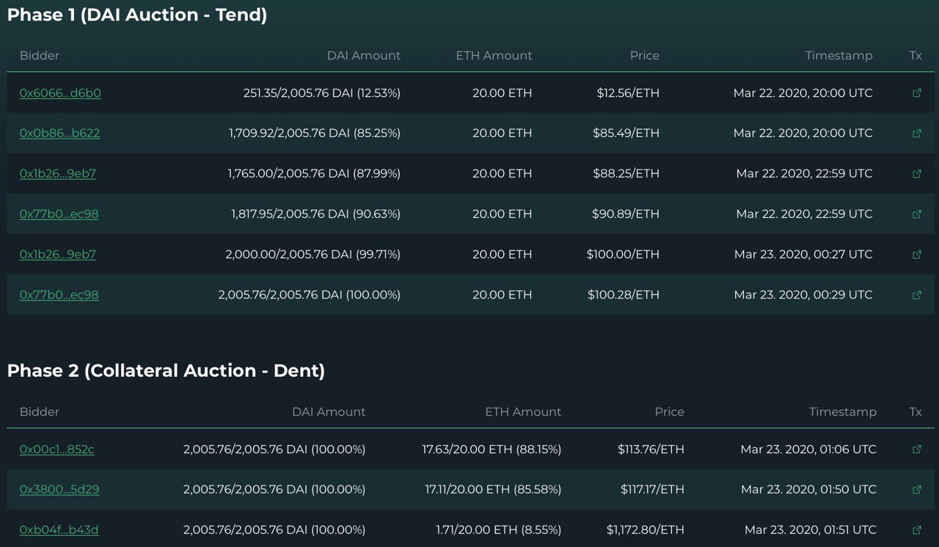
Task: Select the Timestamp column header in Phase 1
Action: [x=838, y=56]
